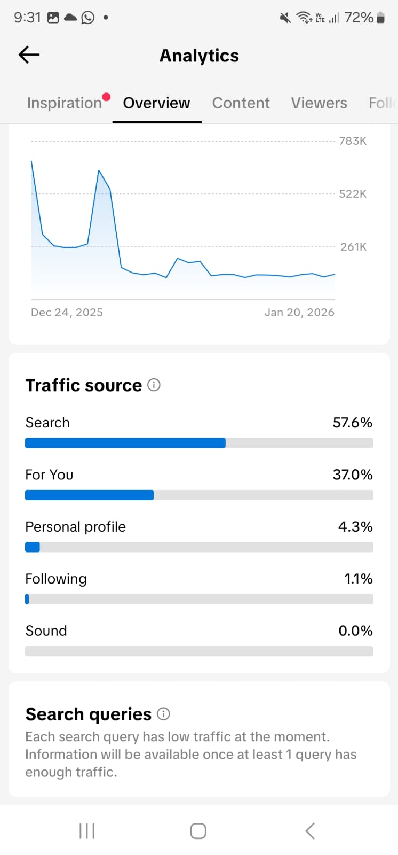The image size is (398, 855).
Task: Tap the Android home button
Action: tap(198, 831)
